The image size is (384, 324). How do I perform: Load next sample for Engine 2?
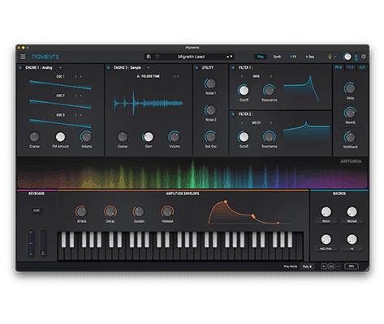(178, 76)
